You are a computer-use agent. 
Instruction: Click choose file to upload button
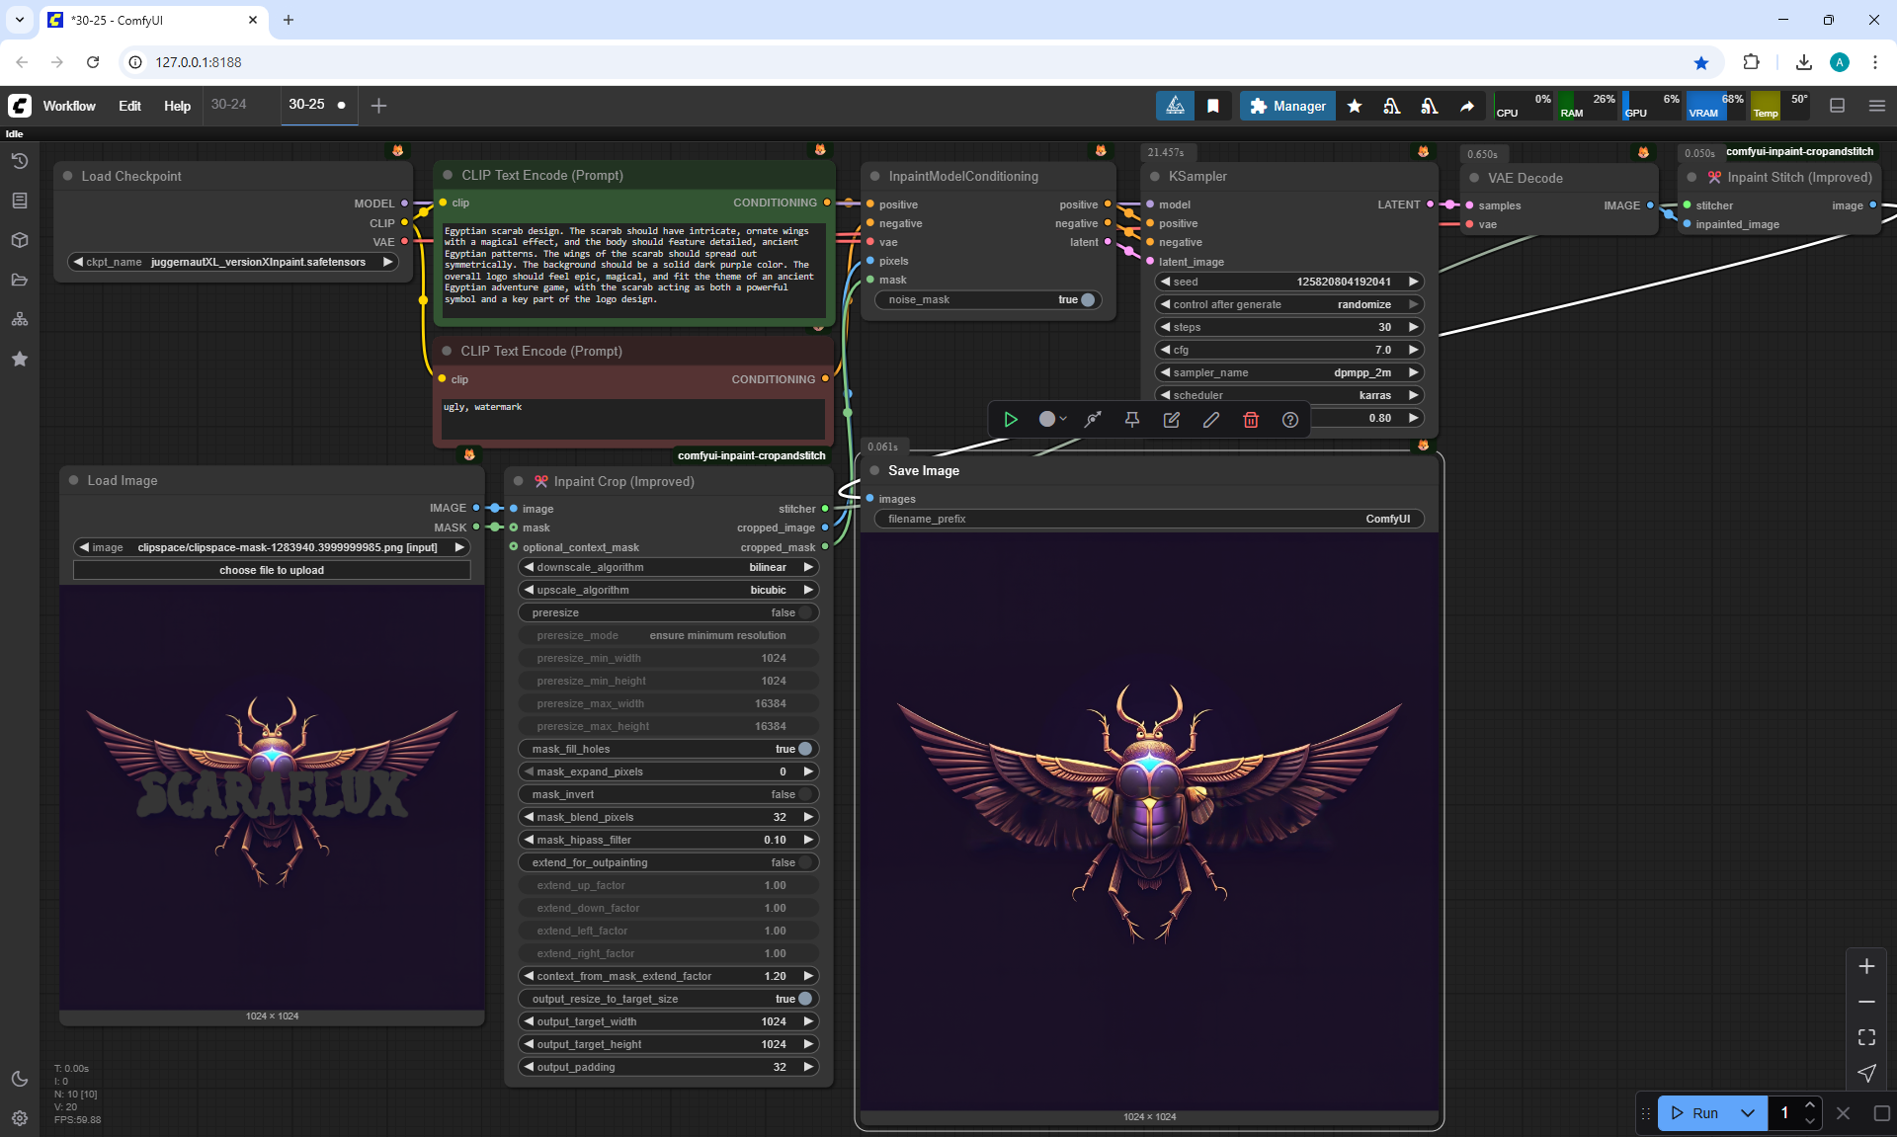(x=272, y=570)
